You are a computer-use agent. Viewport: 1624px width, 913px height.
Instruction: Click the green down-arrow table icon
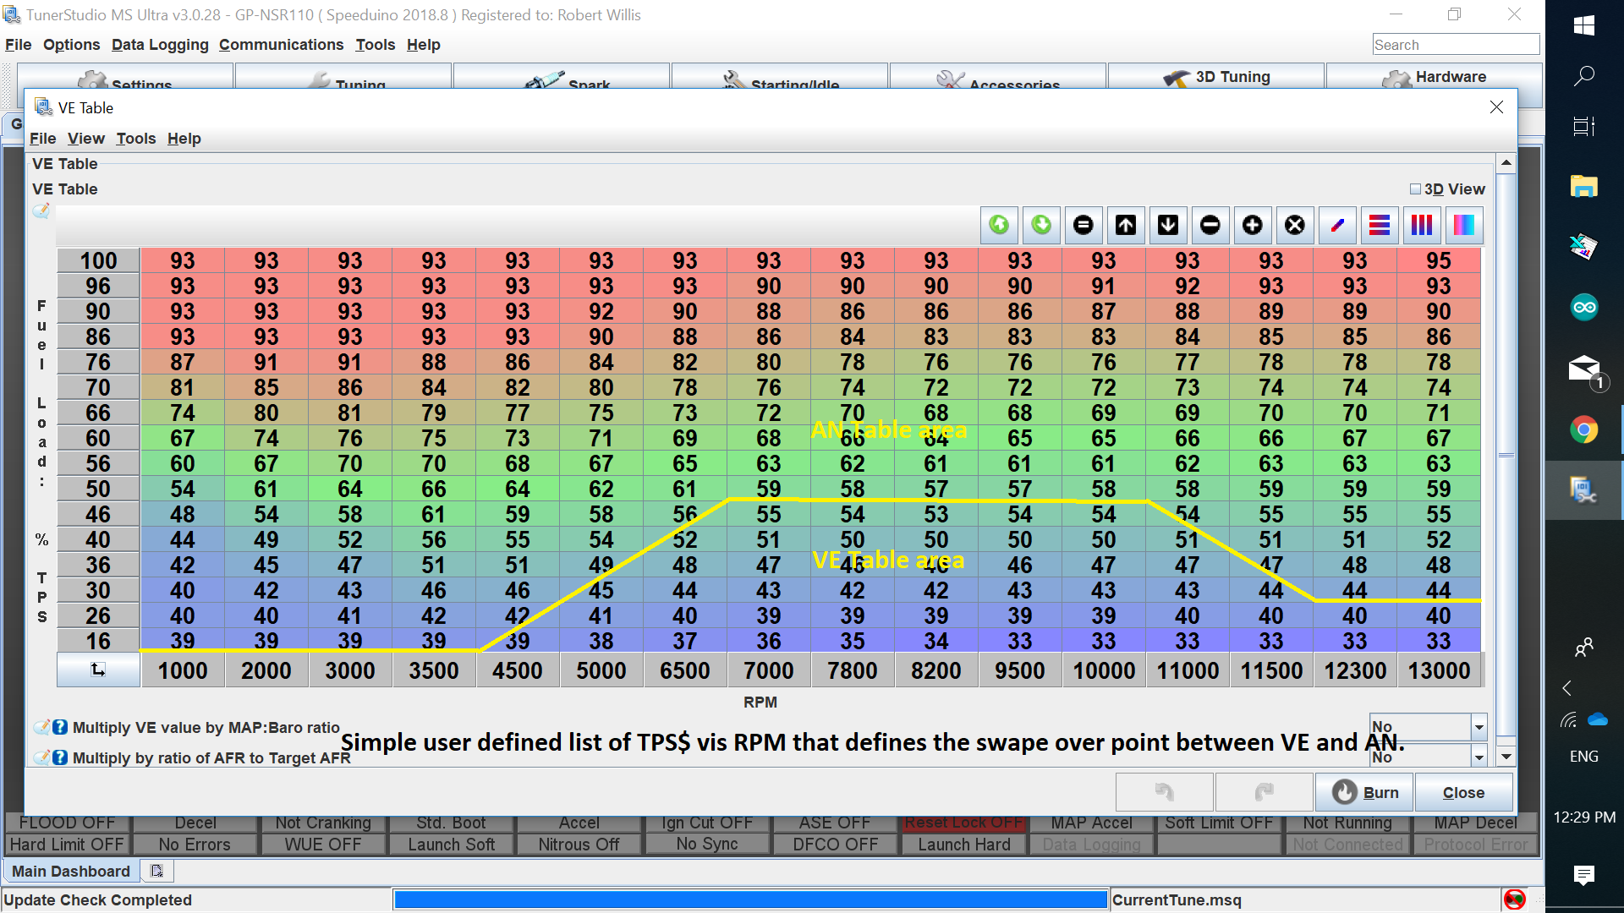[x=1040, y=225]
